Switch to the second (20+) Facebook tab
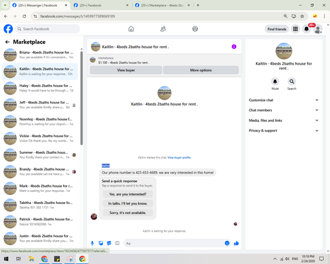Image resolution: width=330 pixels, height=264 pixels. 101,5
